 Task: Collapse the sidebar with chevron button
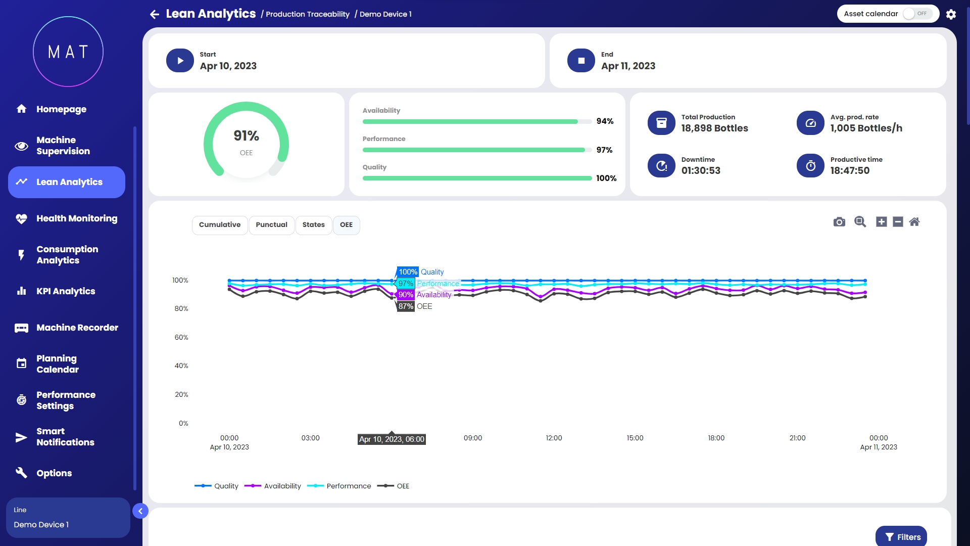tap(140, 511)
